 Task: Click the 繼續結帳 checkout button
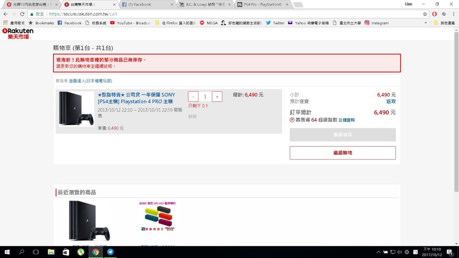pos(343,135)
